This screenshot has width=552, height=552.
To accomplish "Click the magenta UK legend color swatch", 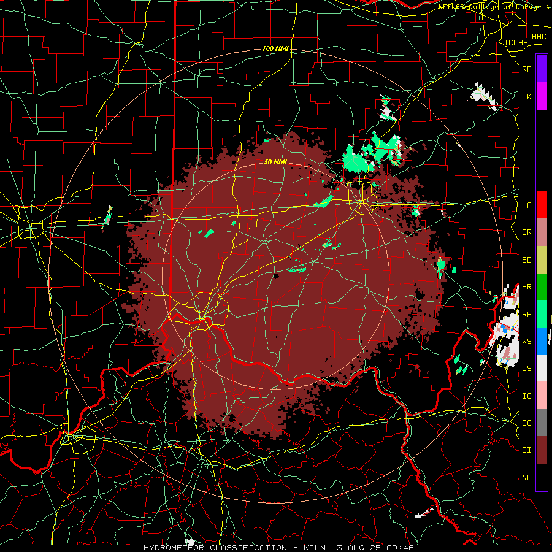I will click(542, 96).
